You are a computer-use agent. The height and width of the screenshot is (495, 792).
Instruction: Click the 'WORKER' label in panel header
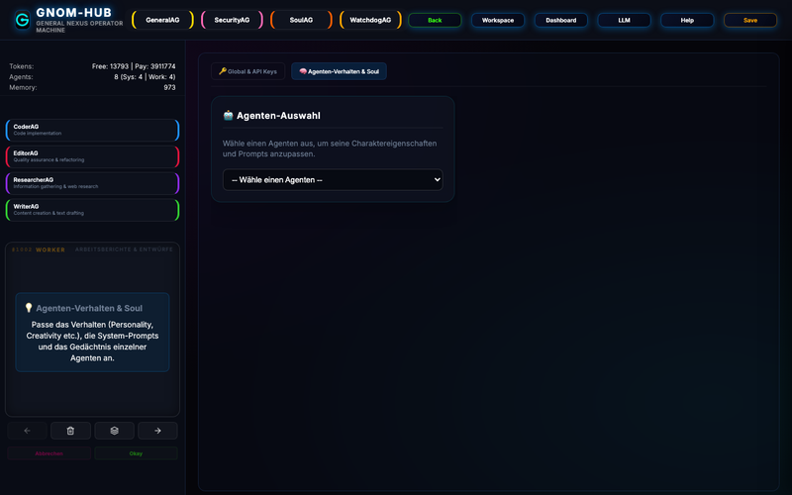click(50, 249)
